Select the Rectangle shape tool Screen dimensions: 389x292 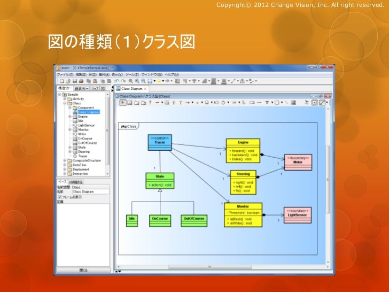(x=277, y=103)
